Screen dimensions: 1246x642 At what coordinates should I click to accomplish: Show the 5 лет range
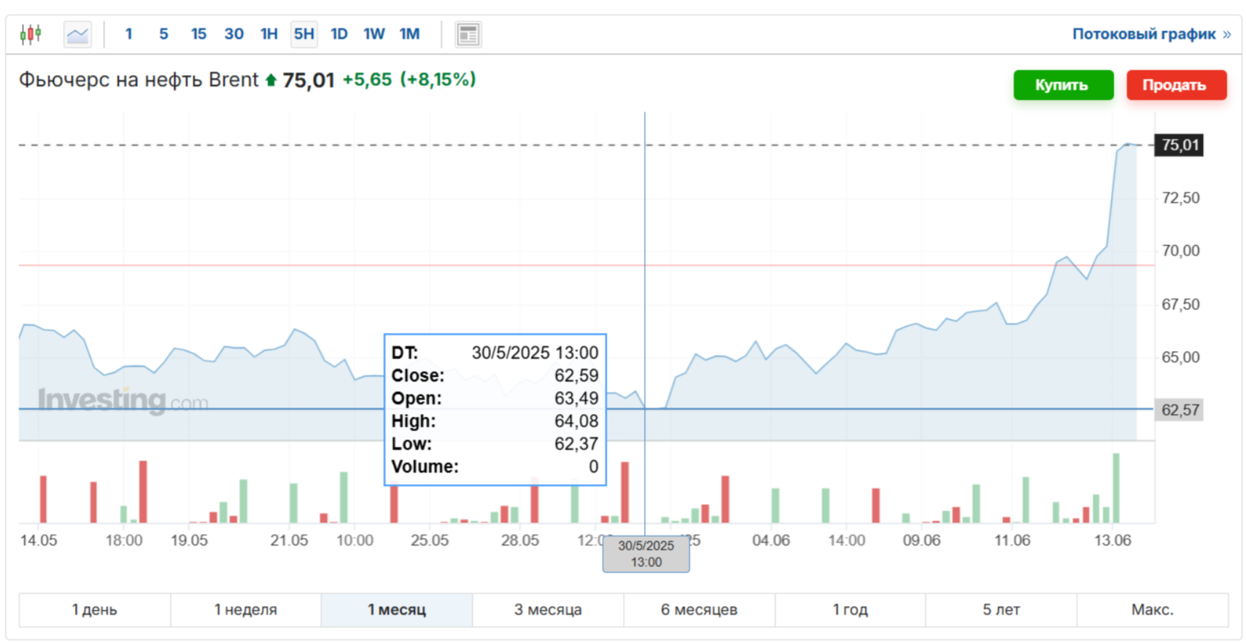tap(1001, 610)
